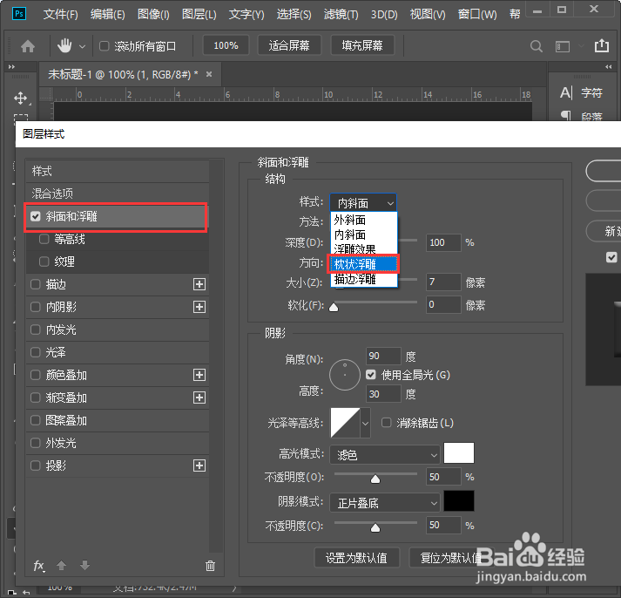Screen dimensions: 621x598
Task: Click the 角度 value field 90
Action: coord(383,356)
